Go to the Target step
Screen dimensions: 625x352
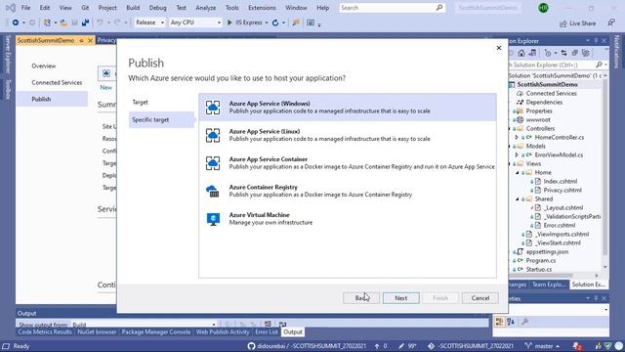click(140, 102)
